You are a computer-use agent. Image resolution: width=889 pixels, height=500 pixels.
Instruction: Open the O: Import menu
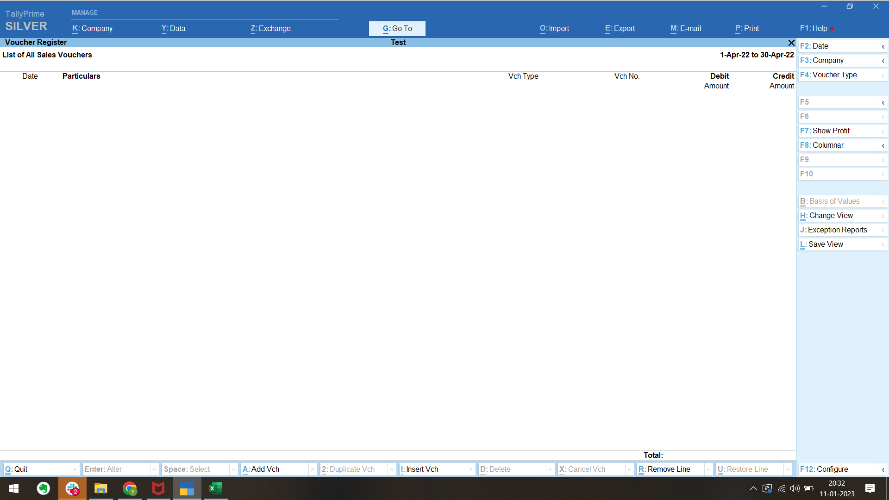(x=554, y=28)
